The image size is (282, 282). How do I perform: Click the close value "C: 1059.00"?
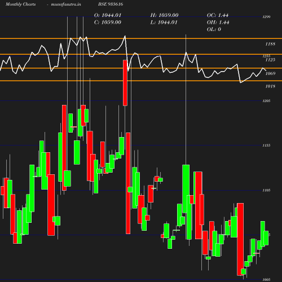tap(108, 22)
